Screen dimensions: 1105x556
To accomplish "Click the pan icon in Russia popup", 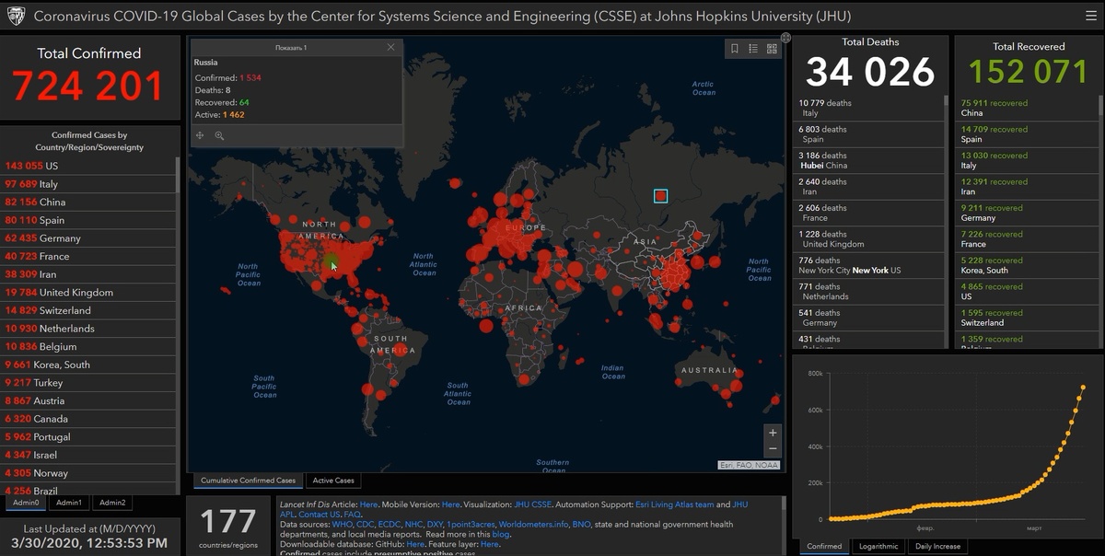I will [x=200, y=135].
